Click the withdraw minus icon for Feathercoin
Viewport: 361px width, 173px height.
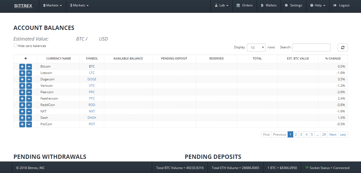click(29, 99)
